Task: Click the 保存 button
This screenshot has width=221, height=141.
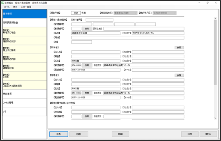Action: (x=190, y=134)
